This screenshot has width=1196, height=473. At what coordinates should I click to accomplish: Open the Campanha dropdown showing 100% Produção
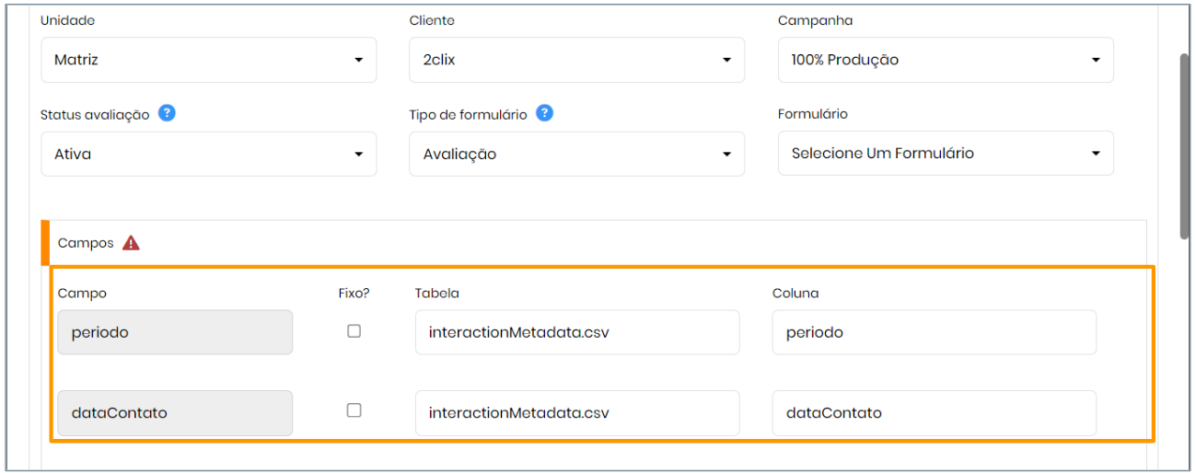pos(946,60)
